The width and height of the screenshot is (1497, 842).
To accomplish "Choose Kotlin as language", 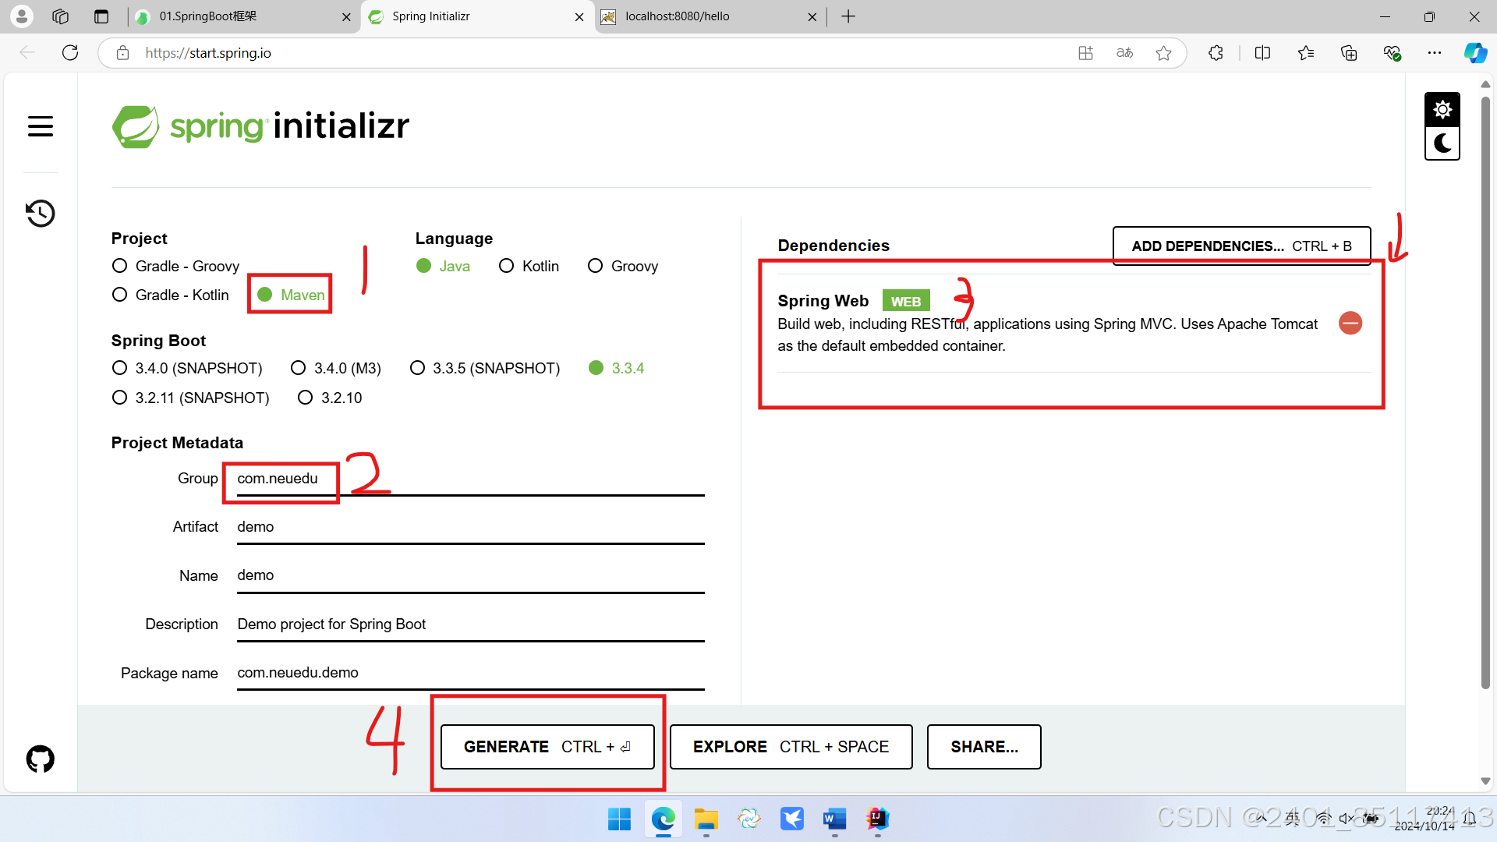I will click(529, 266).
